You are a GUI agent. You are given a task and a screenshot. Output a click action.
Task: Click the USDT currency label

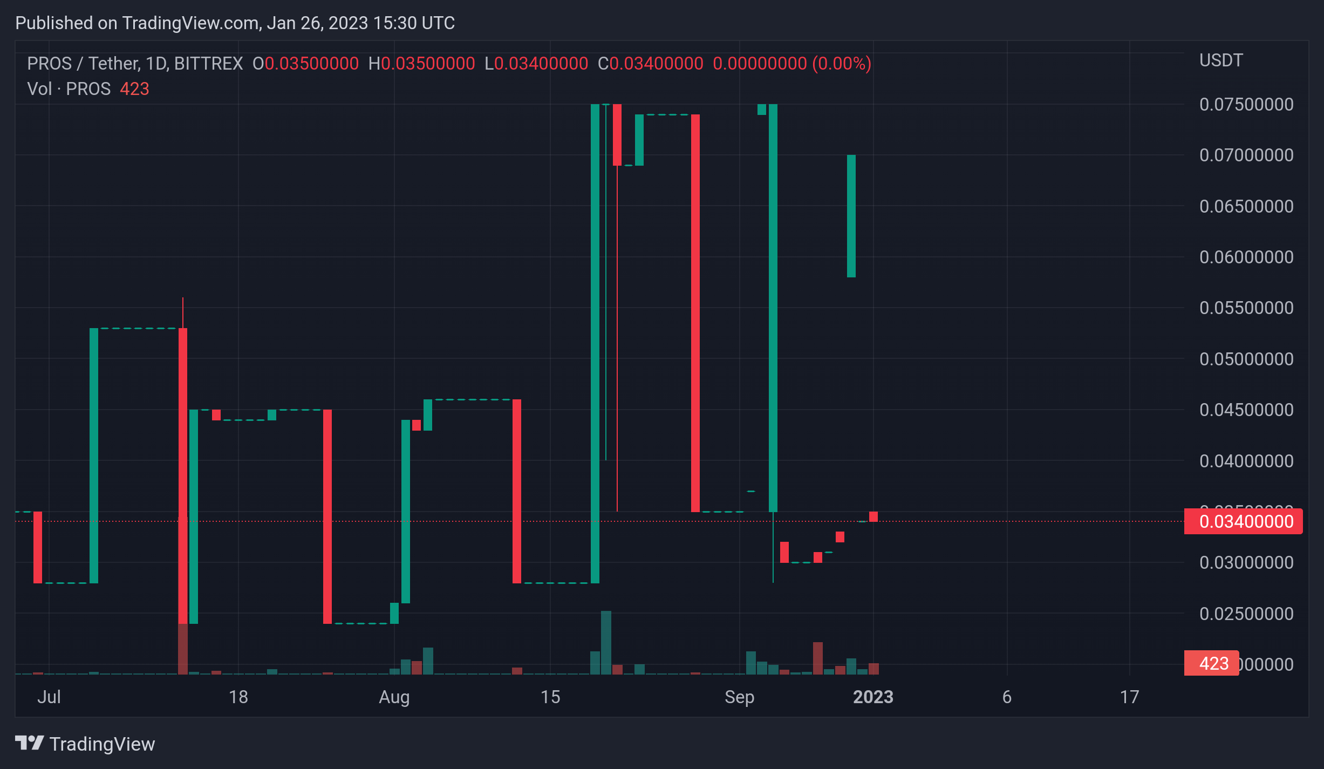(x=1221, y=60)
